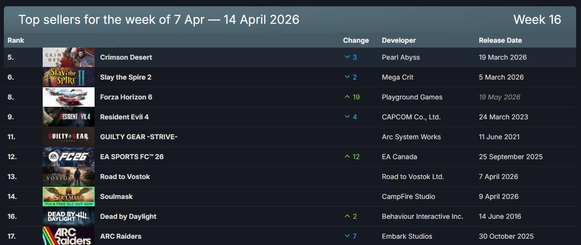The height and width of the screenshot is (245, 581).
Task: Open Slay the Spire 2 thumbnail image
Action: [68, 77]
